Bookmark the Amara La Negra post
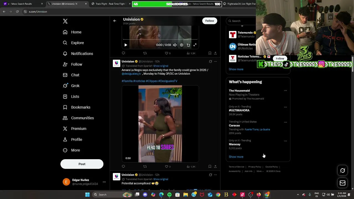Image resolution: width=354 pixels, height=199 pixels. tap(210, 166)
